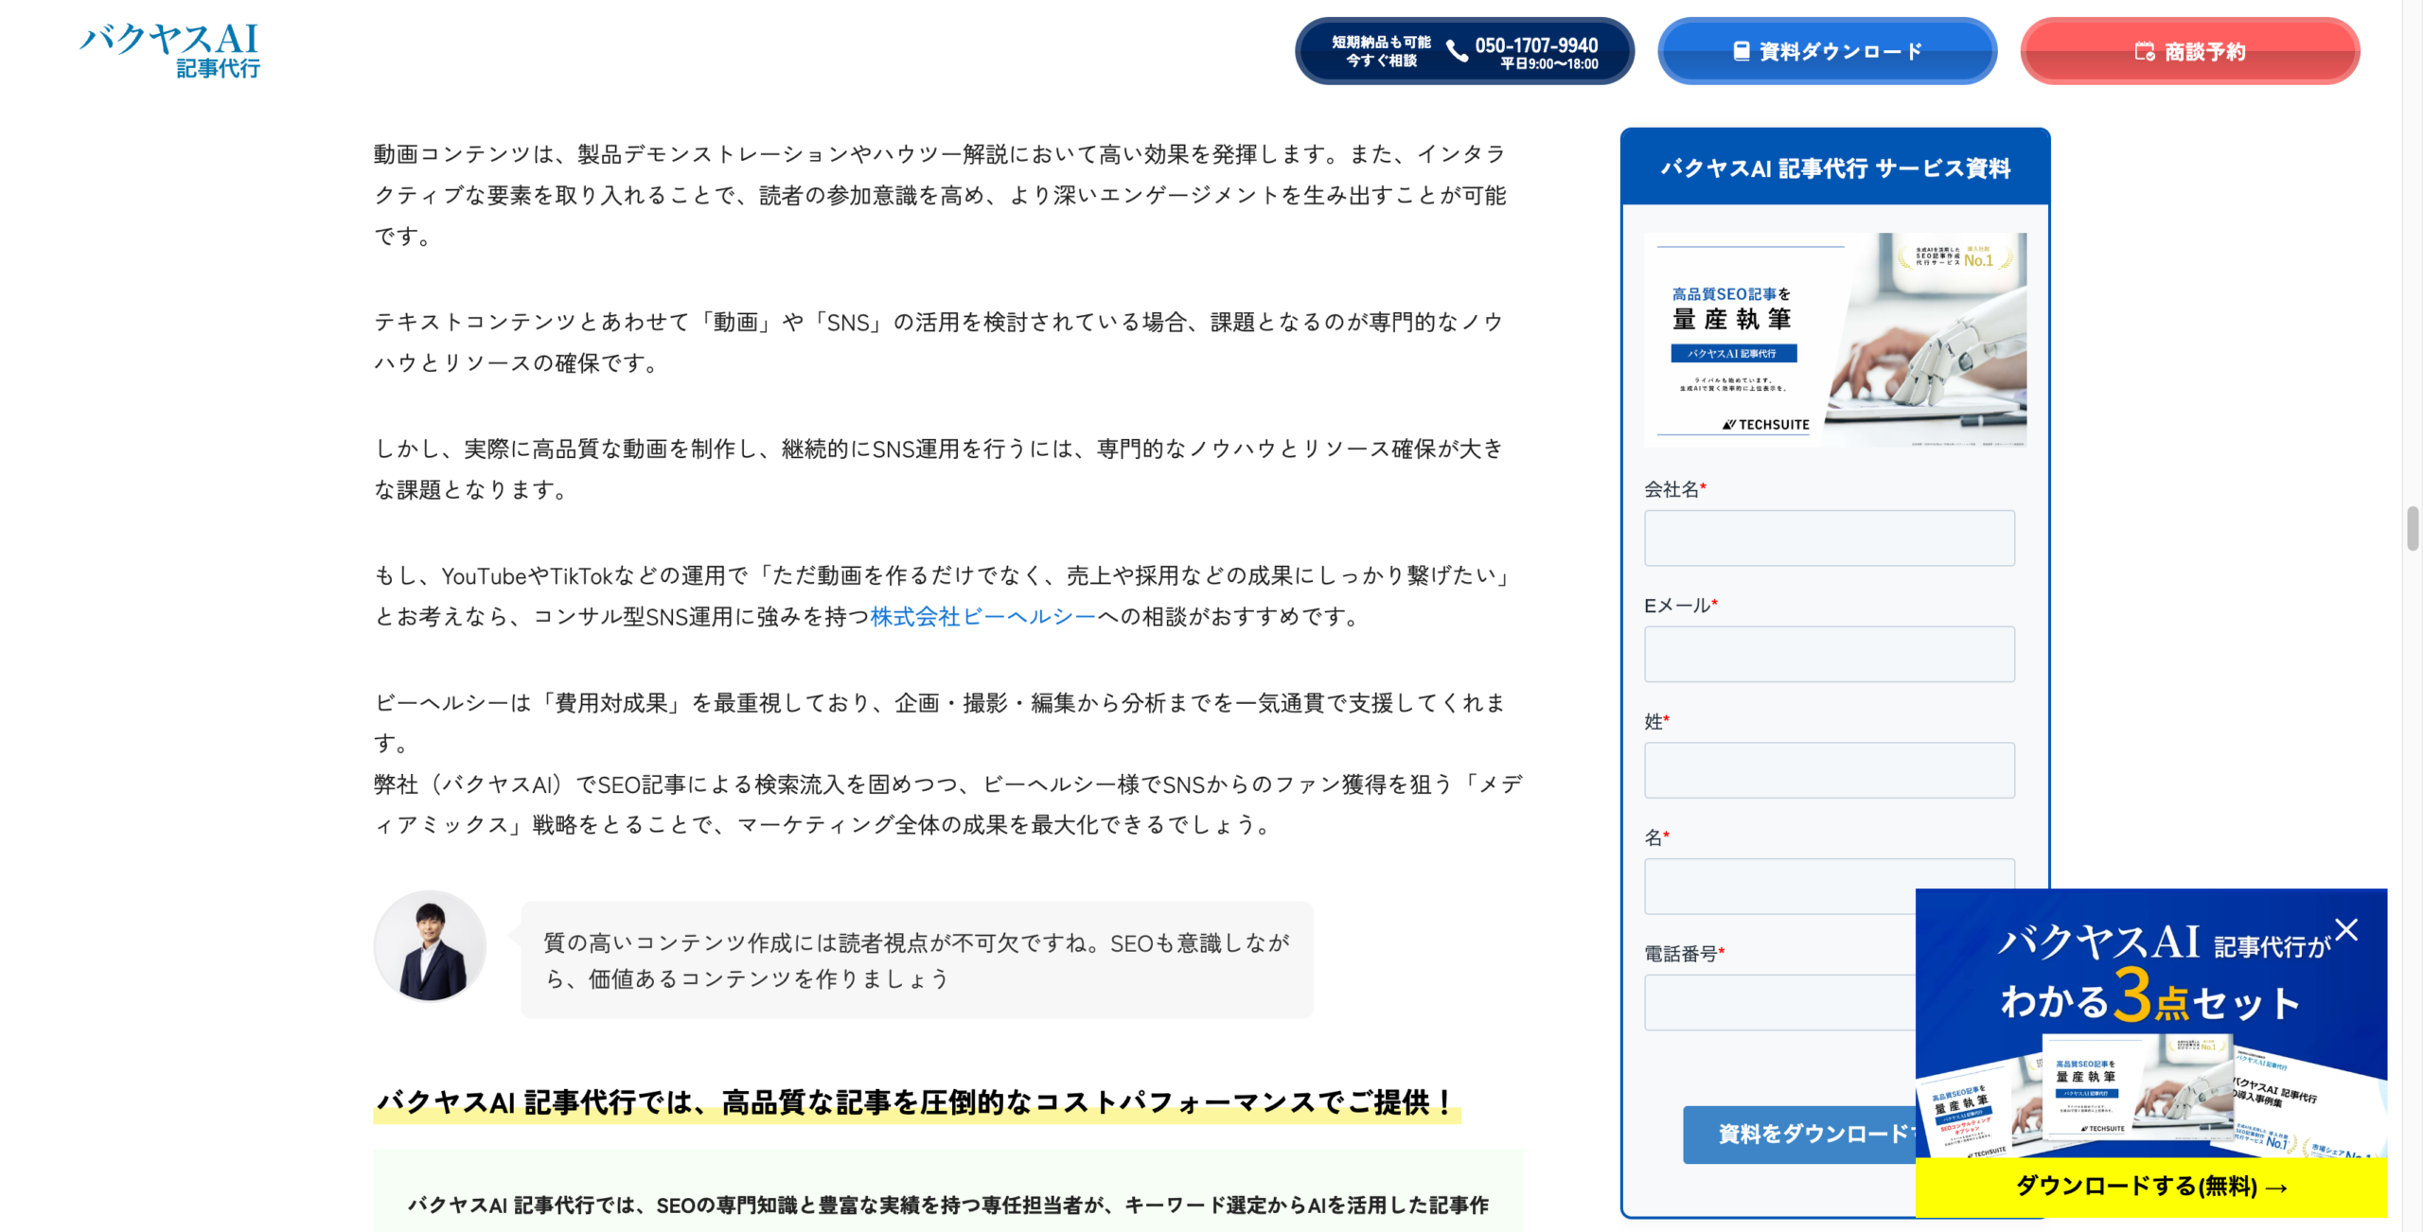Click the 会社名 input field

[1829, 537]
